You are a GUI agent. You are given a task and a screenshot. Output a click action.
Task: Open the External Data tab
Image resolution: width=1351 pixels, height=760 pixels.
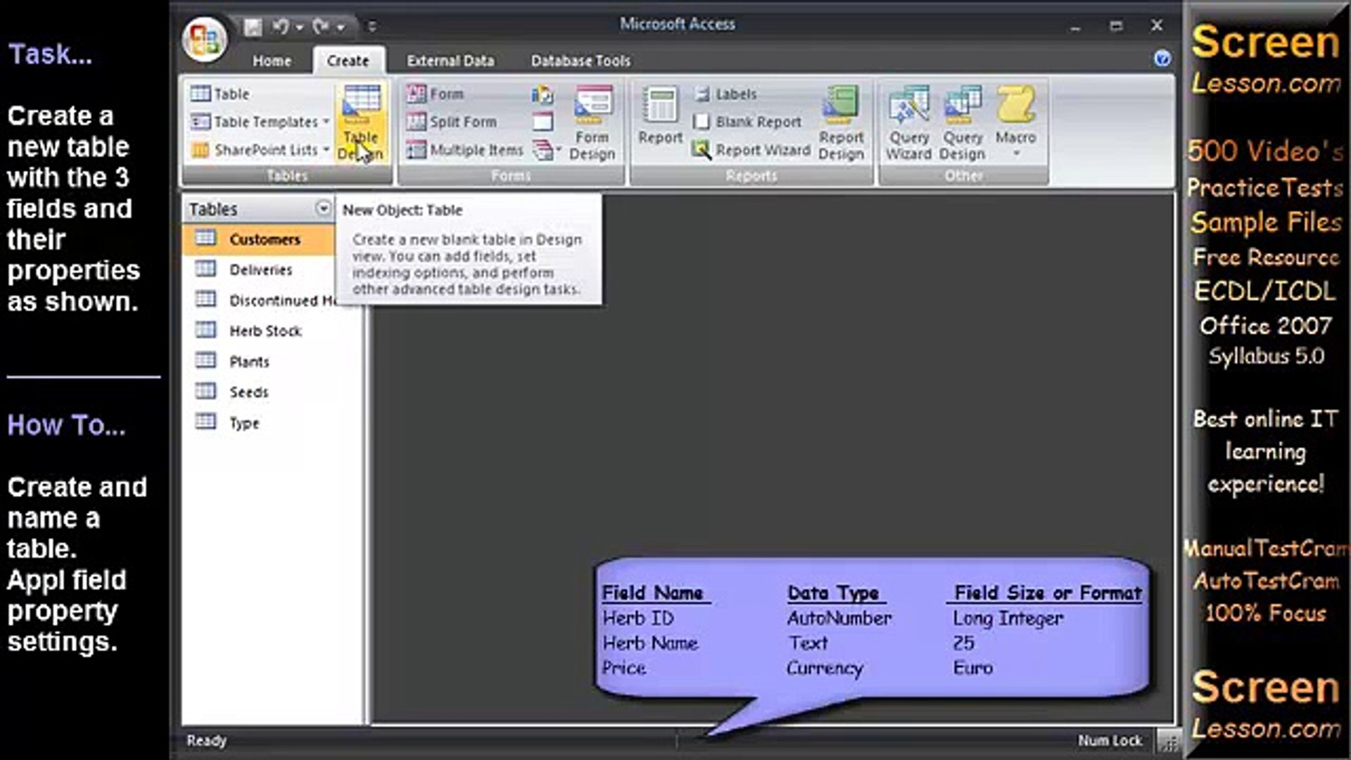coord(450,61)
